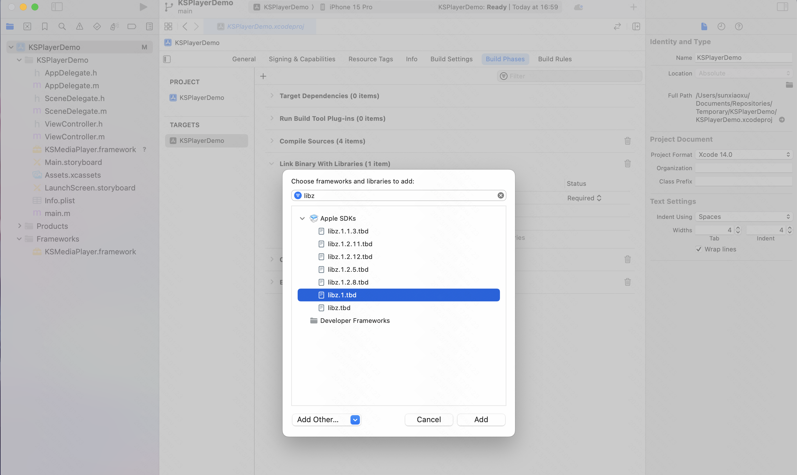Select the iPhone 15 Pro run destination
The image size is (797, 475).
(346, 7)
